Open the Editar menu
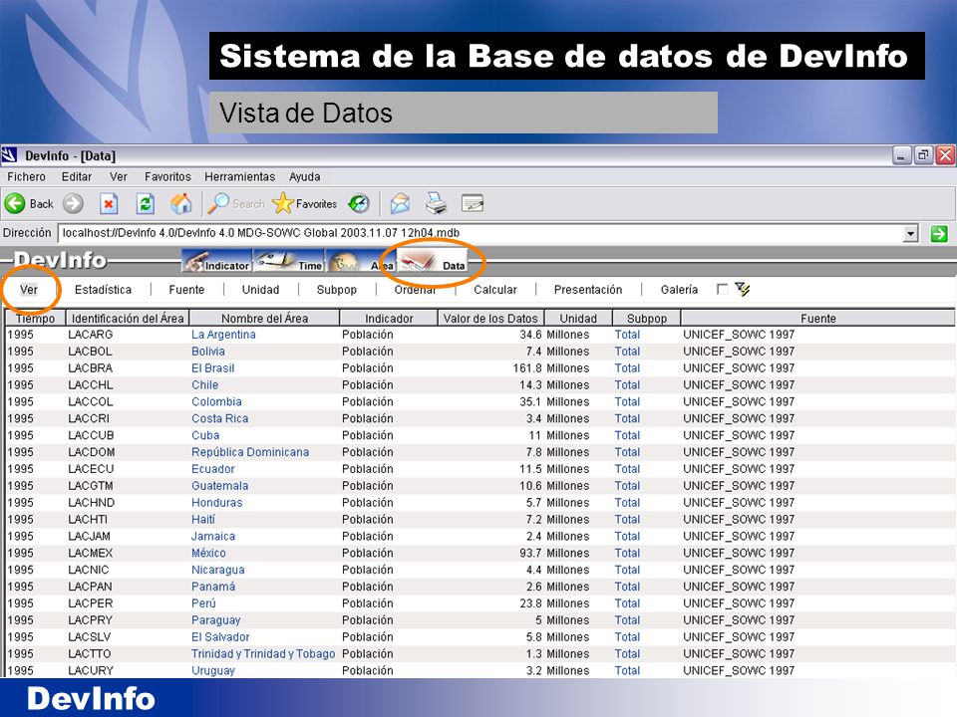 77,177
